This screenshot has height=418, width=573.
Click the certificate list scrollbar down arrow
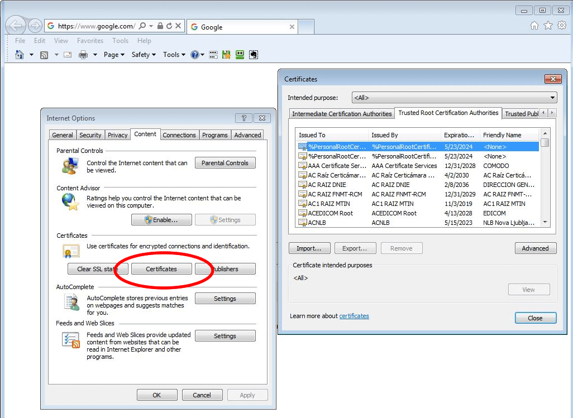[546, 223]
